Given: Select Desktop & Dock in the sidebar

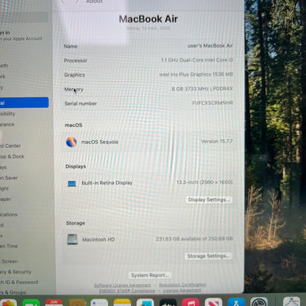Looking at the screenshot, I should (x=13, y=157).
